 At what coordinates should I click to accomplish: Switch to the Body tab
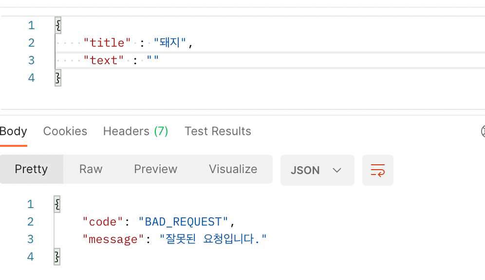(x=13, y=132)
